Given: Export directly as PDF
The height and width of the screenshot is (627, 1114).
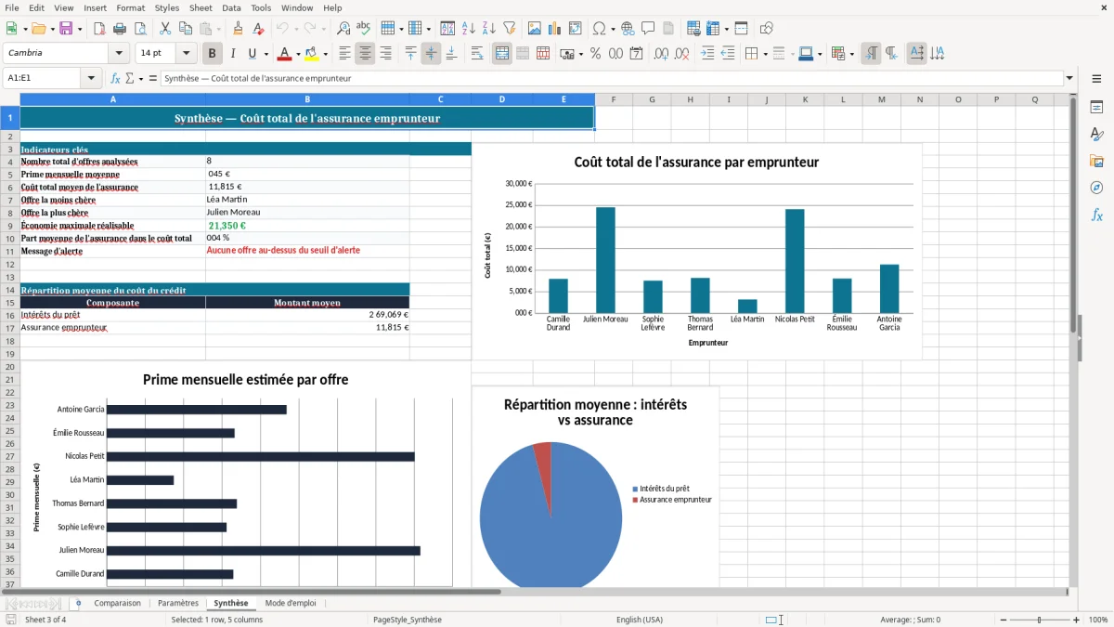Looking at the screenshot, I should [99, 29].
